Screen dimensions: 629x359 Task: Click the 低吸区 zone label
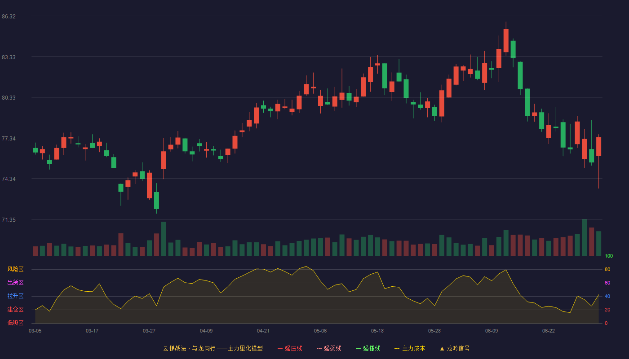point(15,323)
